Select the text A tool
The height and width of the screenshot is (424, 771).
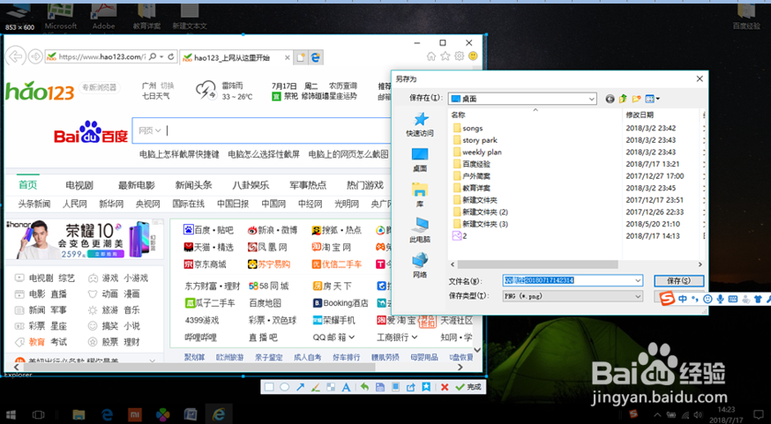coord(346,387)
